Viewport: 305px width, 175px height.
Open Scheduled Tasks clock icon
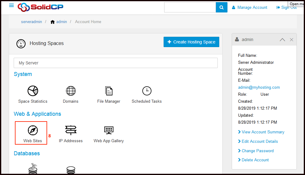coord(147,91)
